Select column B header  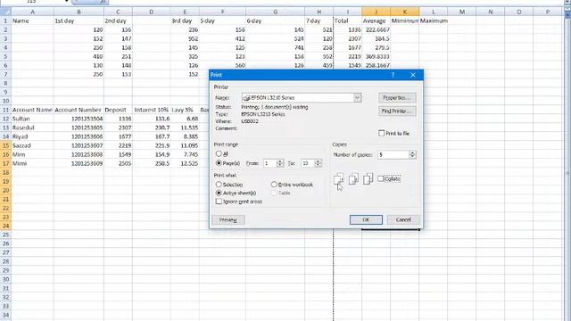(79, 12)
